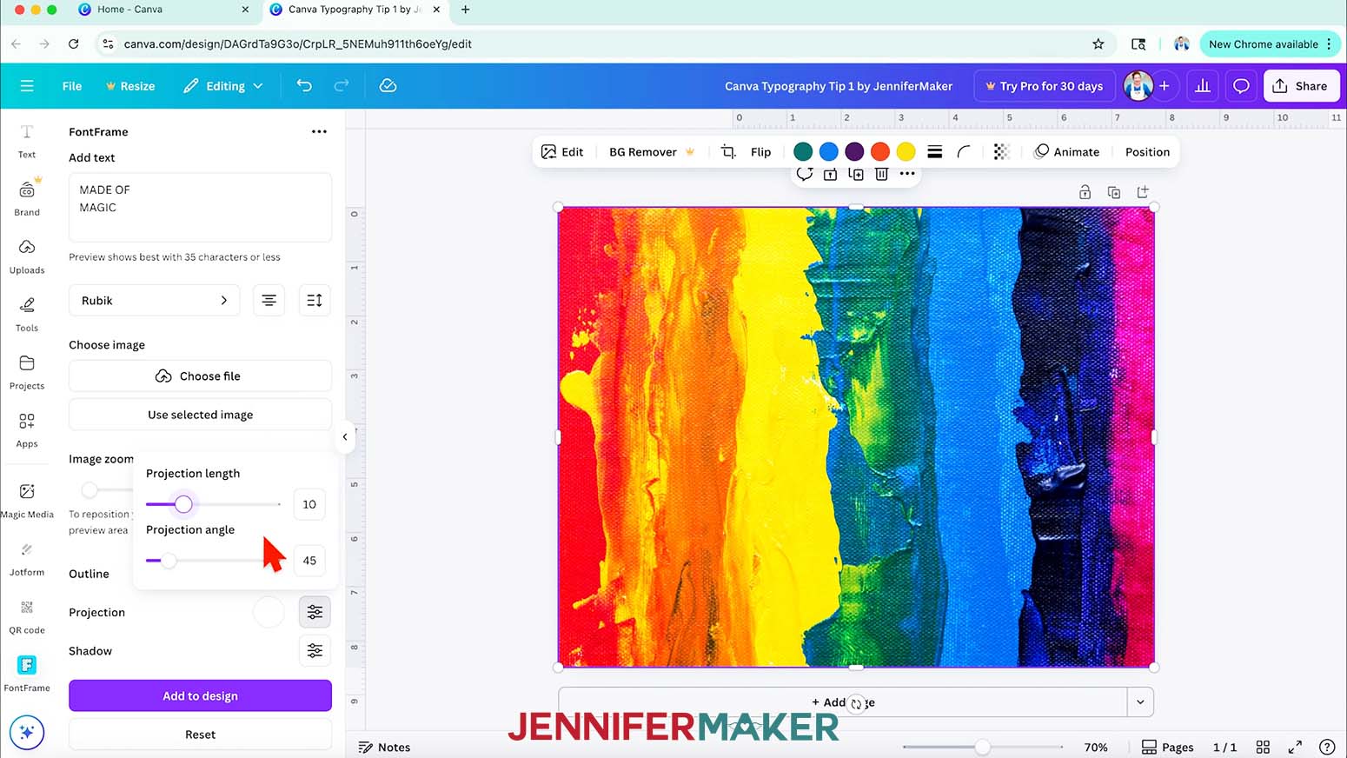Toggle grid view of pages
1347x758 pixels.
(1263, 748)
